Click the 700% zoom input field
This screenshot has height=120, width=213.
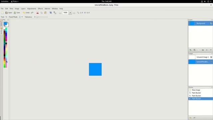point(66,13)
